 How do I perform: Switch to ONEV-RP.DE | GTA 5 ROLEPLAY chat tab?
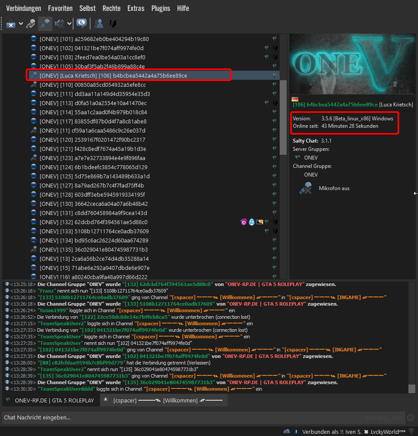point(50,400)
